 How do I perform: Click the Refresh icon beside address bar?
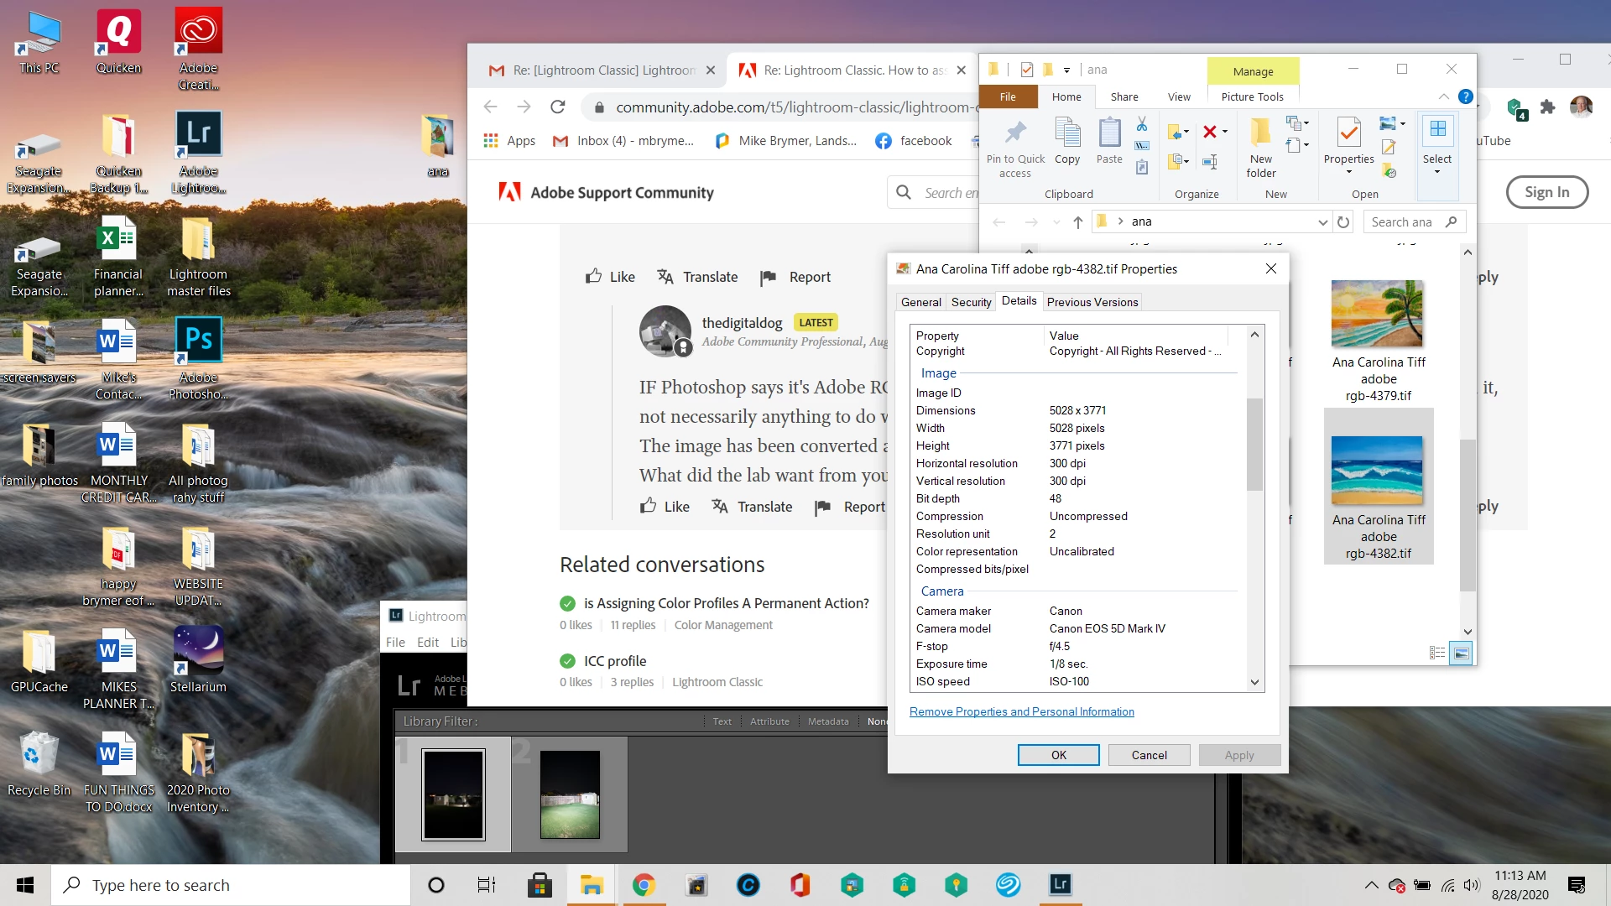coord(1343,222)
